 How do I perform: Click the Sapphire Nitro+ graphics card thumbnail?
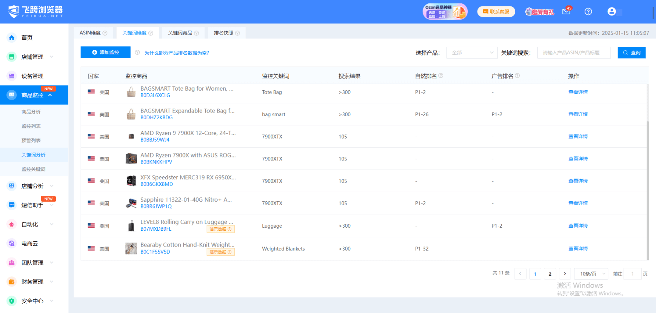(x=131, y=203)
